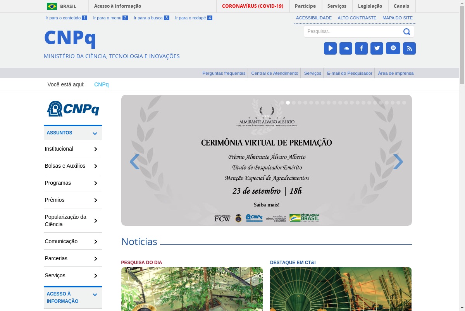Open Área de imprensa link
Screen dimensions: 465x311
pos(396,73)
